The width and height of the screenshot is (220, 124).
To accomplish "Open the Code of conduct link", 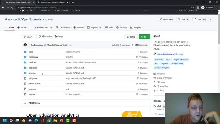I will point(163,78).
